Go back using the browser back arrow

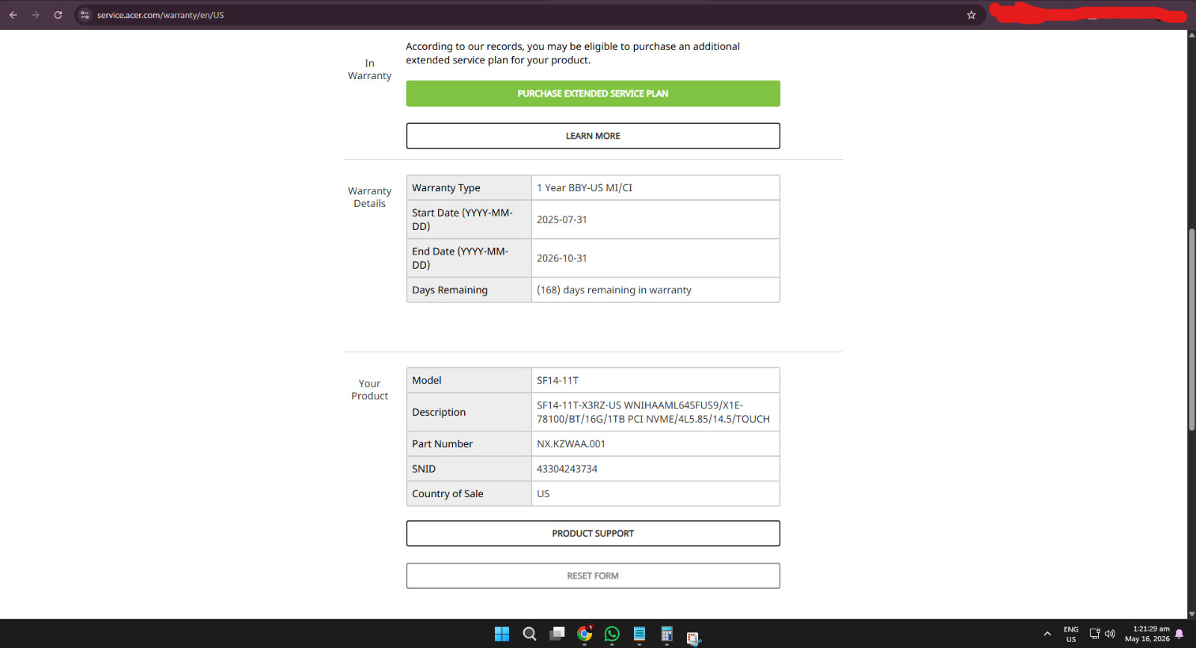click(13, 15)
